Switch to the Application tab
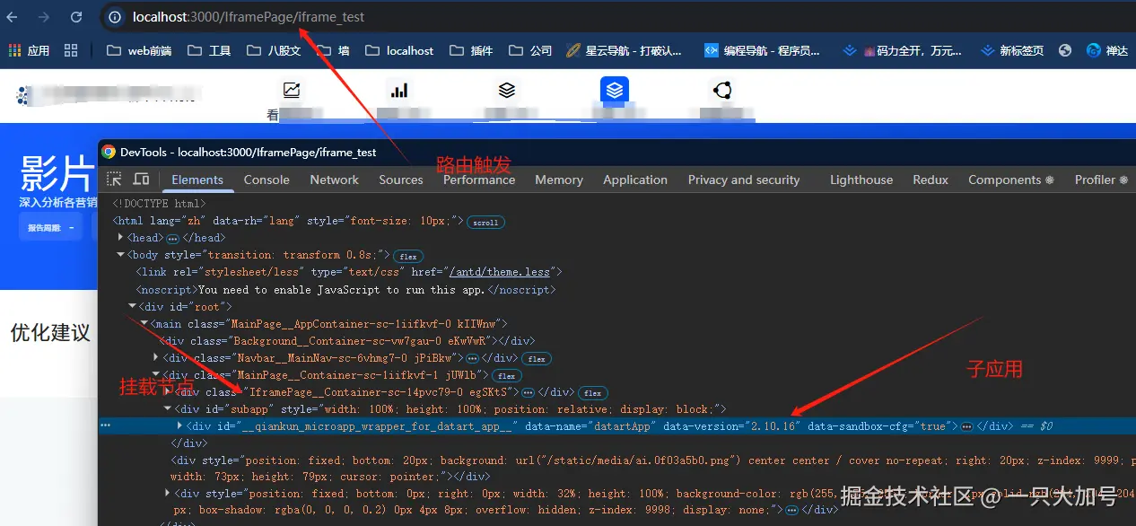 tap(635, 180)
